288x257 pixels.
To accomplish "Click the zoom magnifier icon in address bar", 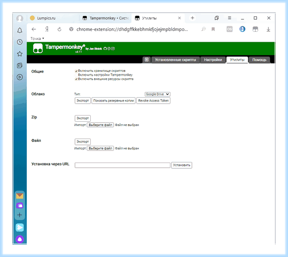I will coord(204,29).
